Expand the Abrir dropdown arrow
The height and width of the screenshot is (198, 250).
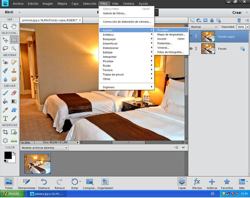(20, 12)
